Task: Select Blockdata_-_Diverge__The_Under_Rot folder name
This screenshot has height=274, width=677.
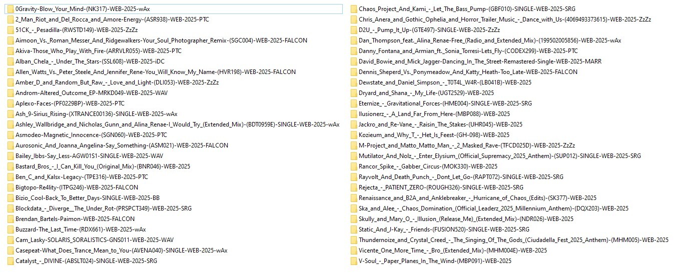Action: (104, 208)
